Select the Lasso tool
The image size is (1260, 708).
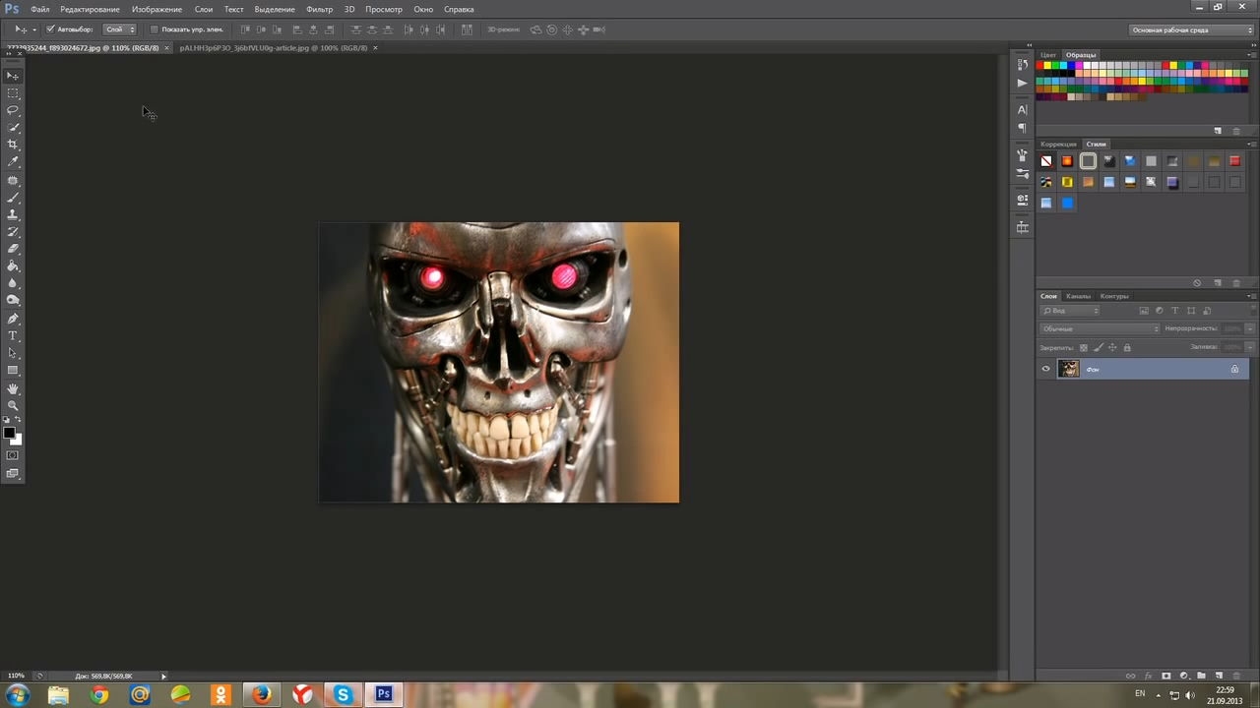13,110
